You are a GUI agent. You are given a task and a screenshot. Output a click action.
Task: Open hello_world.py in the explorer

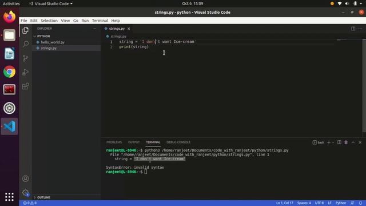[x=53, y=42]
